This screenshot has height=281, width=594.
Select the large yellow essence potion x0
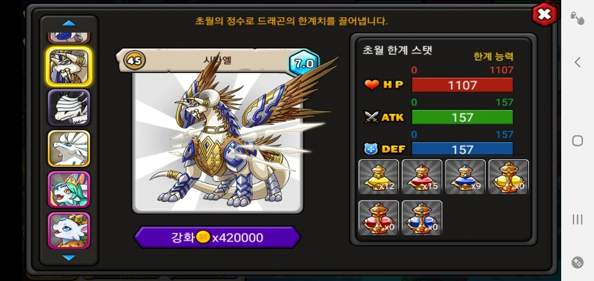[509, 177]
